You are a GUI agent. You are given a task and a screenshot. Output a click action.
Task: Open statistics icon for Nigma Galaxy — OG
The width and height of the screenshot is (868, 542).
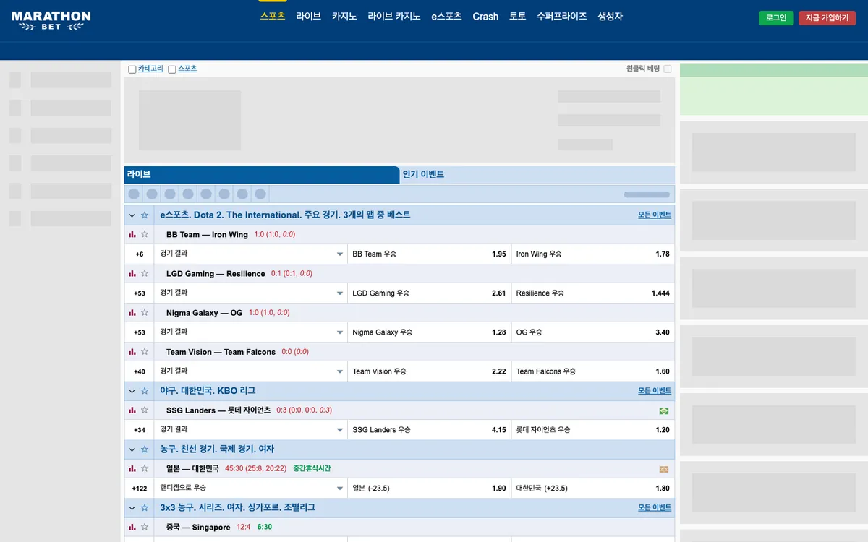[132, 312]
